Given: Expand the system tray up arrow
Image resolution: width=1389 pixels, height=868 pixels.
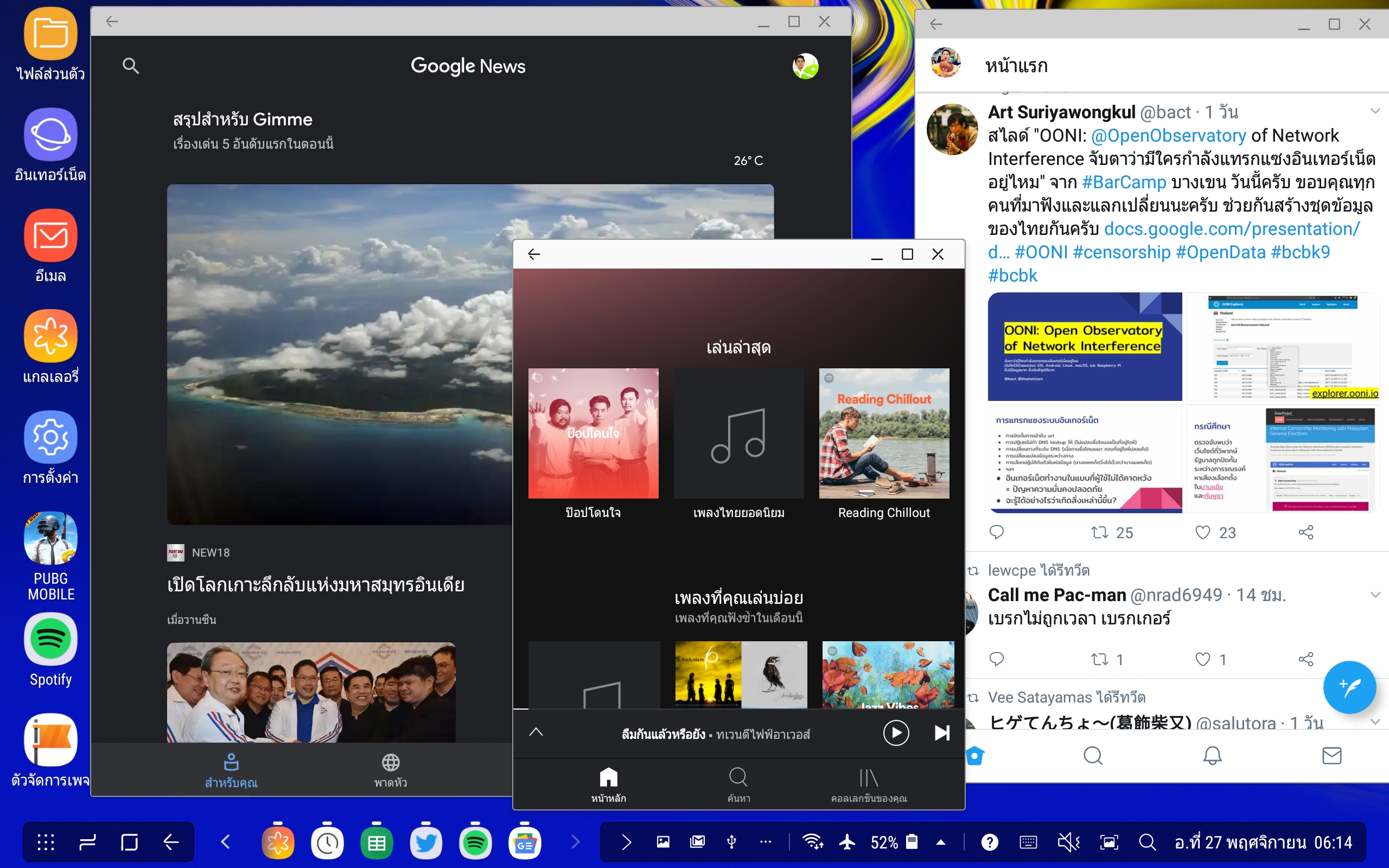Looking at the screenshot, I should tap(941, 842).
